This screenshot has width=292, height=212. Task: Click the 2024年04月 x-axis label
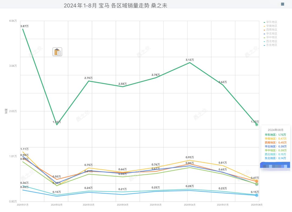(x=122, y=205)
